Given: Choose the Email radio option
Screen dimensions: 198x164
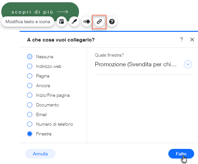Looking at the screenshot, I should coord(30,114).
